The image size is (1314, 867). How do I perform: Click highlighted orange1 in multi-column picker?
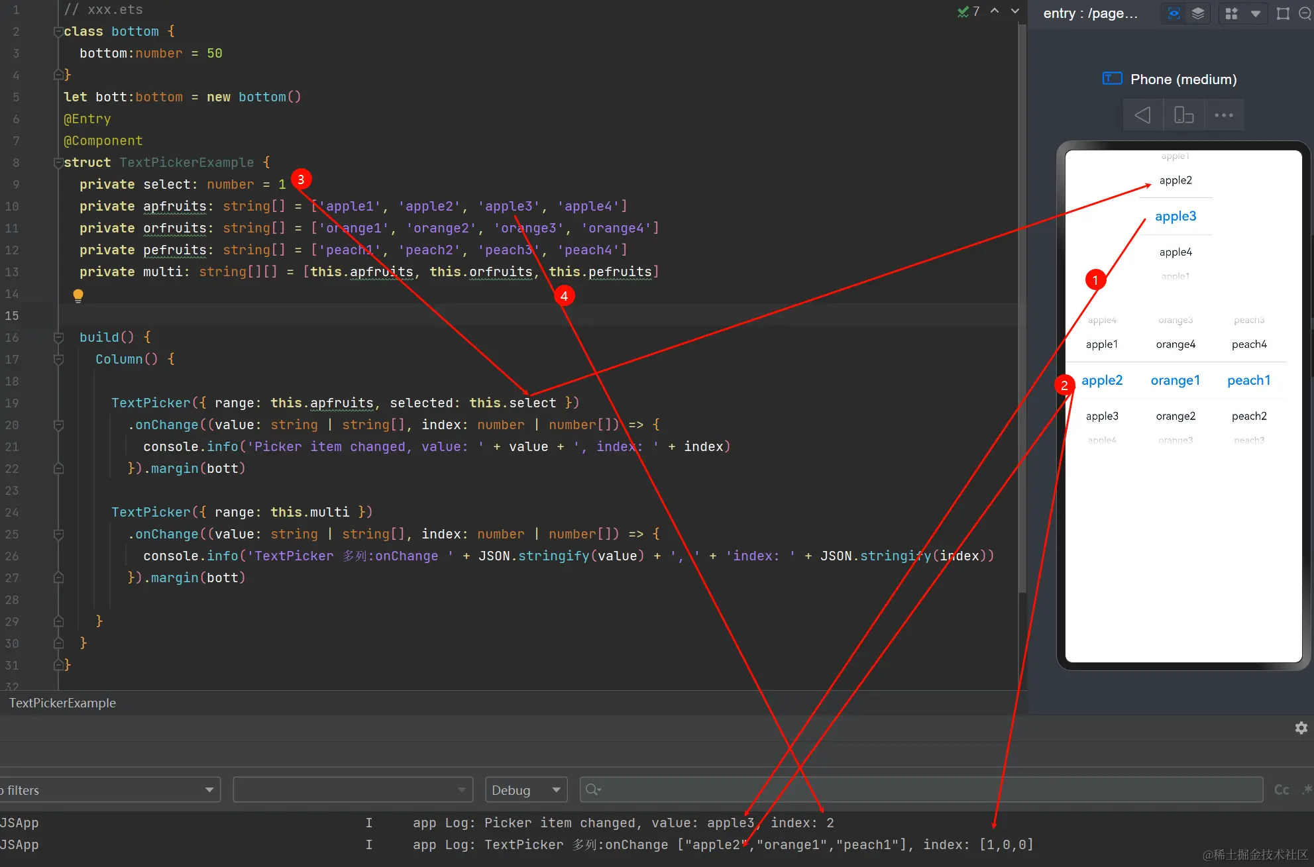(1176, 380)
